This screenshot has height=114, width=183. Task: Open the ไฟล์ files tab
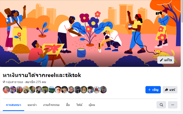point(79,105)
